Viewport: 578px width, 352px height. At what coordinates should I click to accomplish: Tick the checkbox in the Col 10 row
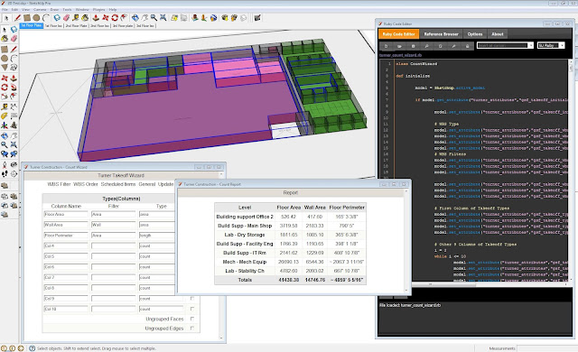tap(192, 309)
